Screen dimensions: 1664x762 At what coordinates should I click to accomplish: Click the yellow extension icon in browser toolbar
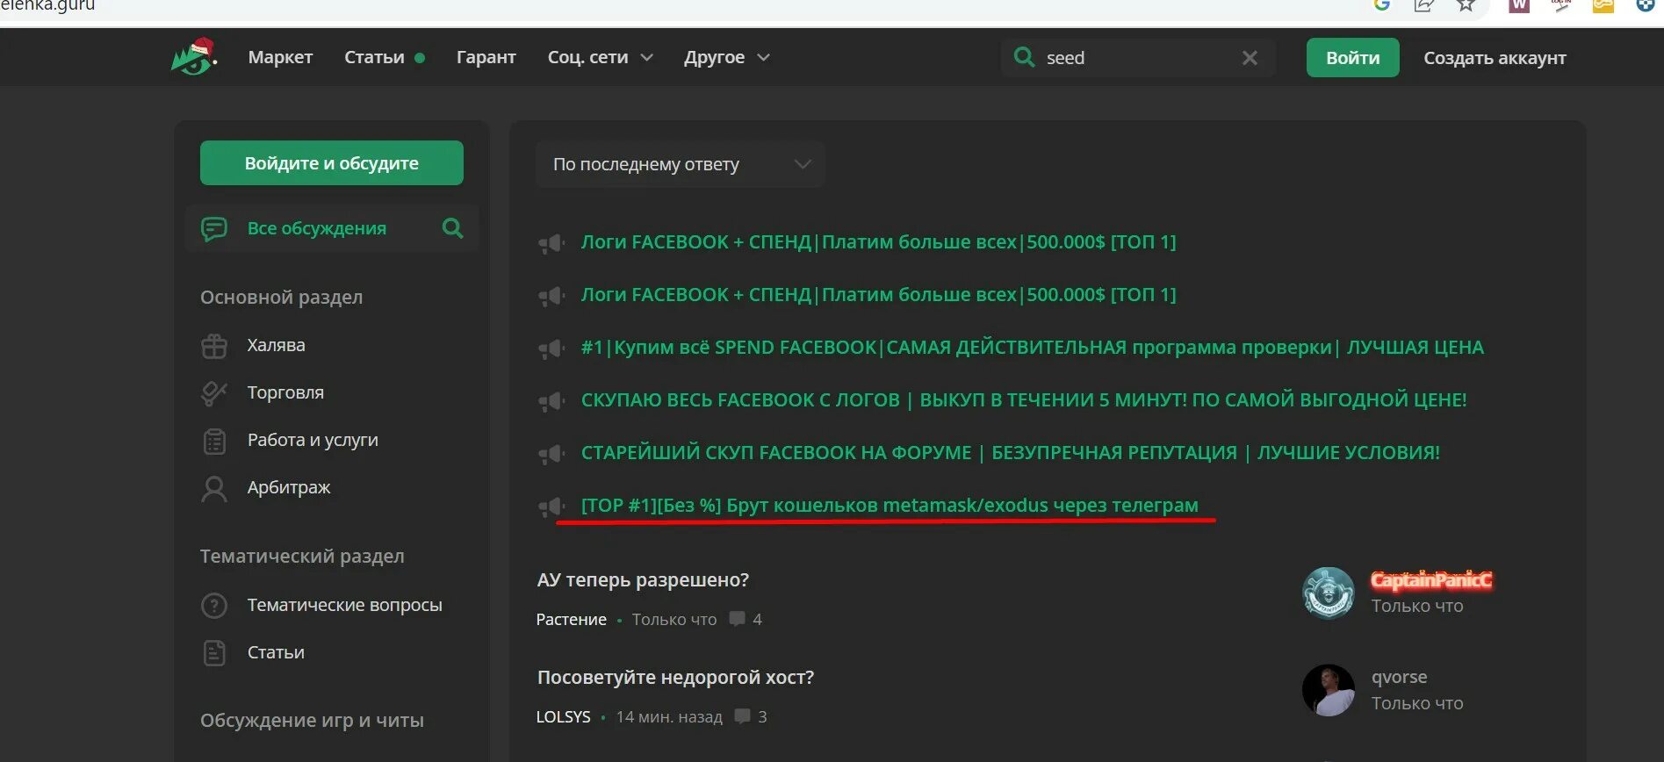pos(1603,5)
